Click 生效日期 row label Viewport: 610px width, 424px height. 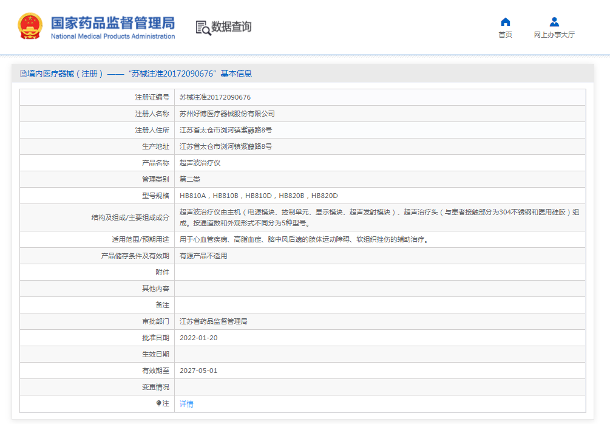[x=155, y=354]
